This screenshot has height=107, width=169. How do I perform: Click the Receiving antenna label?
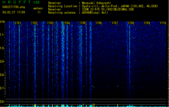point(62,13)
